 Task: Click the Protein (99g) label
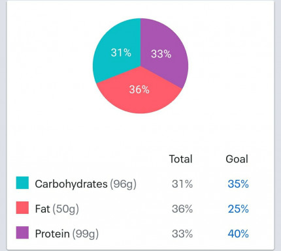(67, 234)
